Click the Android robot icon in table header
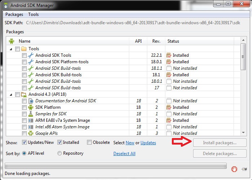Viewport: 252px width, 180px height. (12, 41)
